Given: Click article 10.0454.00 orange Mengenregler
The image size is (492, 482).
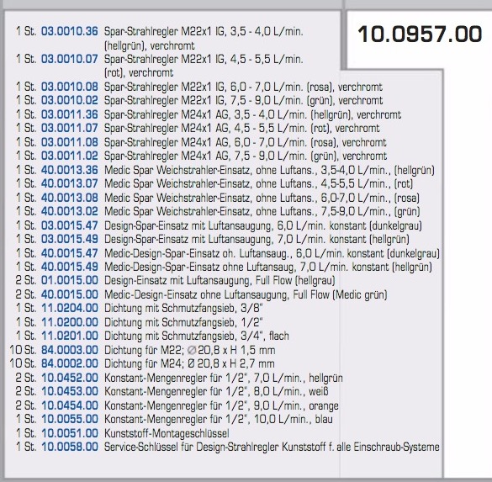Looking at the screenshot, I should click(69, 405).
